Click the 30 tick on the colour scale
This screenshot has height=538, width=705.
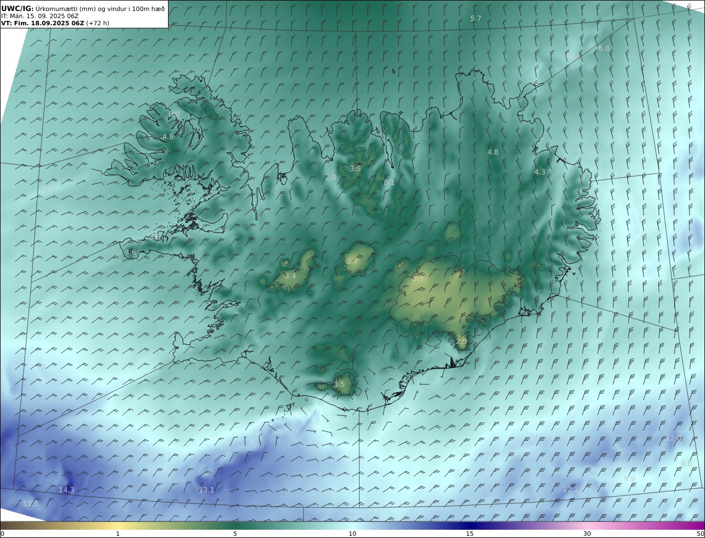(587, 534)
